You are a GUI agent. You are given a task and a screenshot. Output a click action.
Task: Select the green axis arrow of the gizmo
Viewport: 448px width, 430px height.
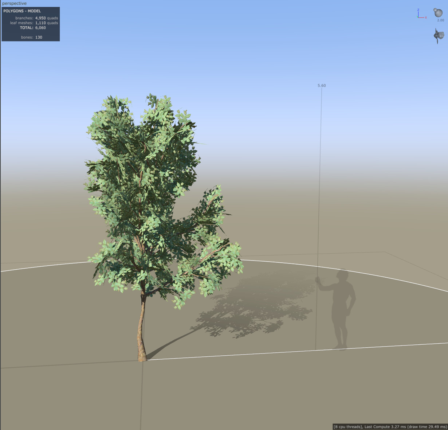click(x=418, y=17)
